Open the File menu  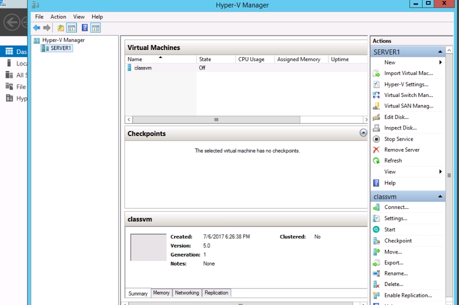39,16
